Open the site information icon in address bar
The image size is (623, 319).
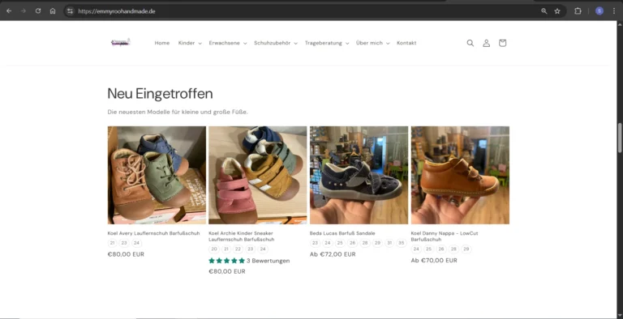tap(70, 11)
